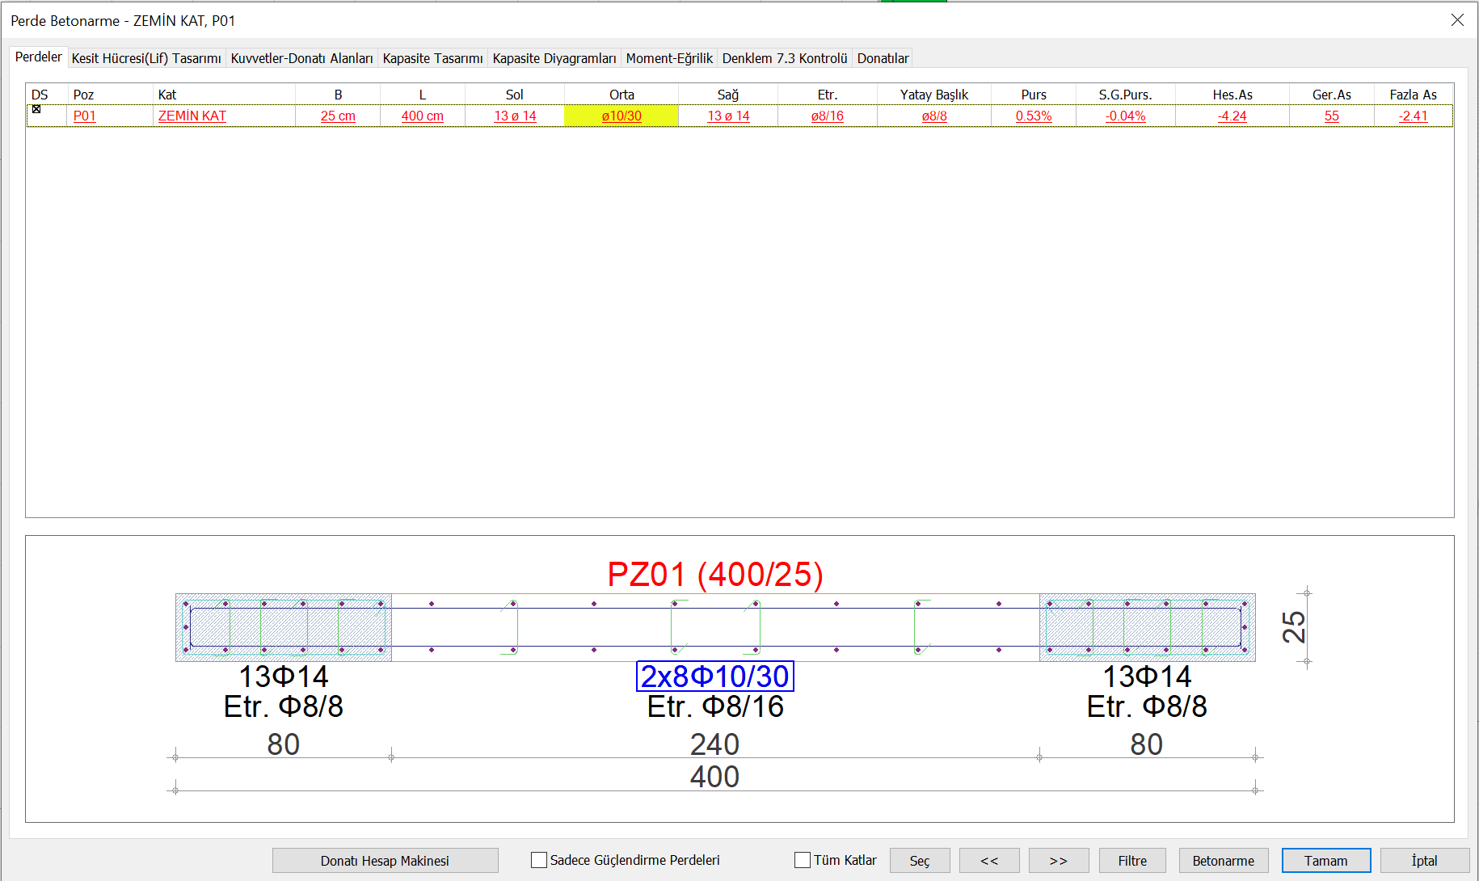Close the Perde Betonarme dialog
1479x881 pixels.
pyautogui.click(x=1457, y=20)
